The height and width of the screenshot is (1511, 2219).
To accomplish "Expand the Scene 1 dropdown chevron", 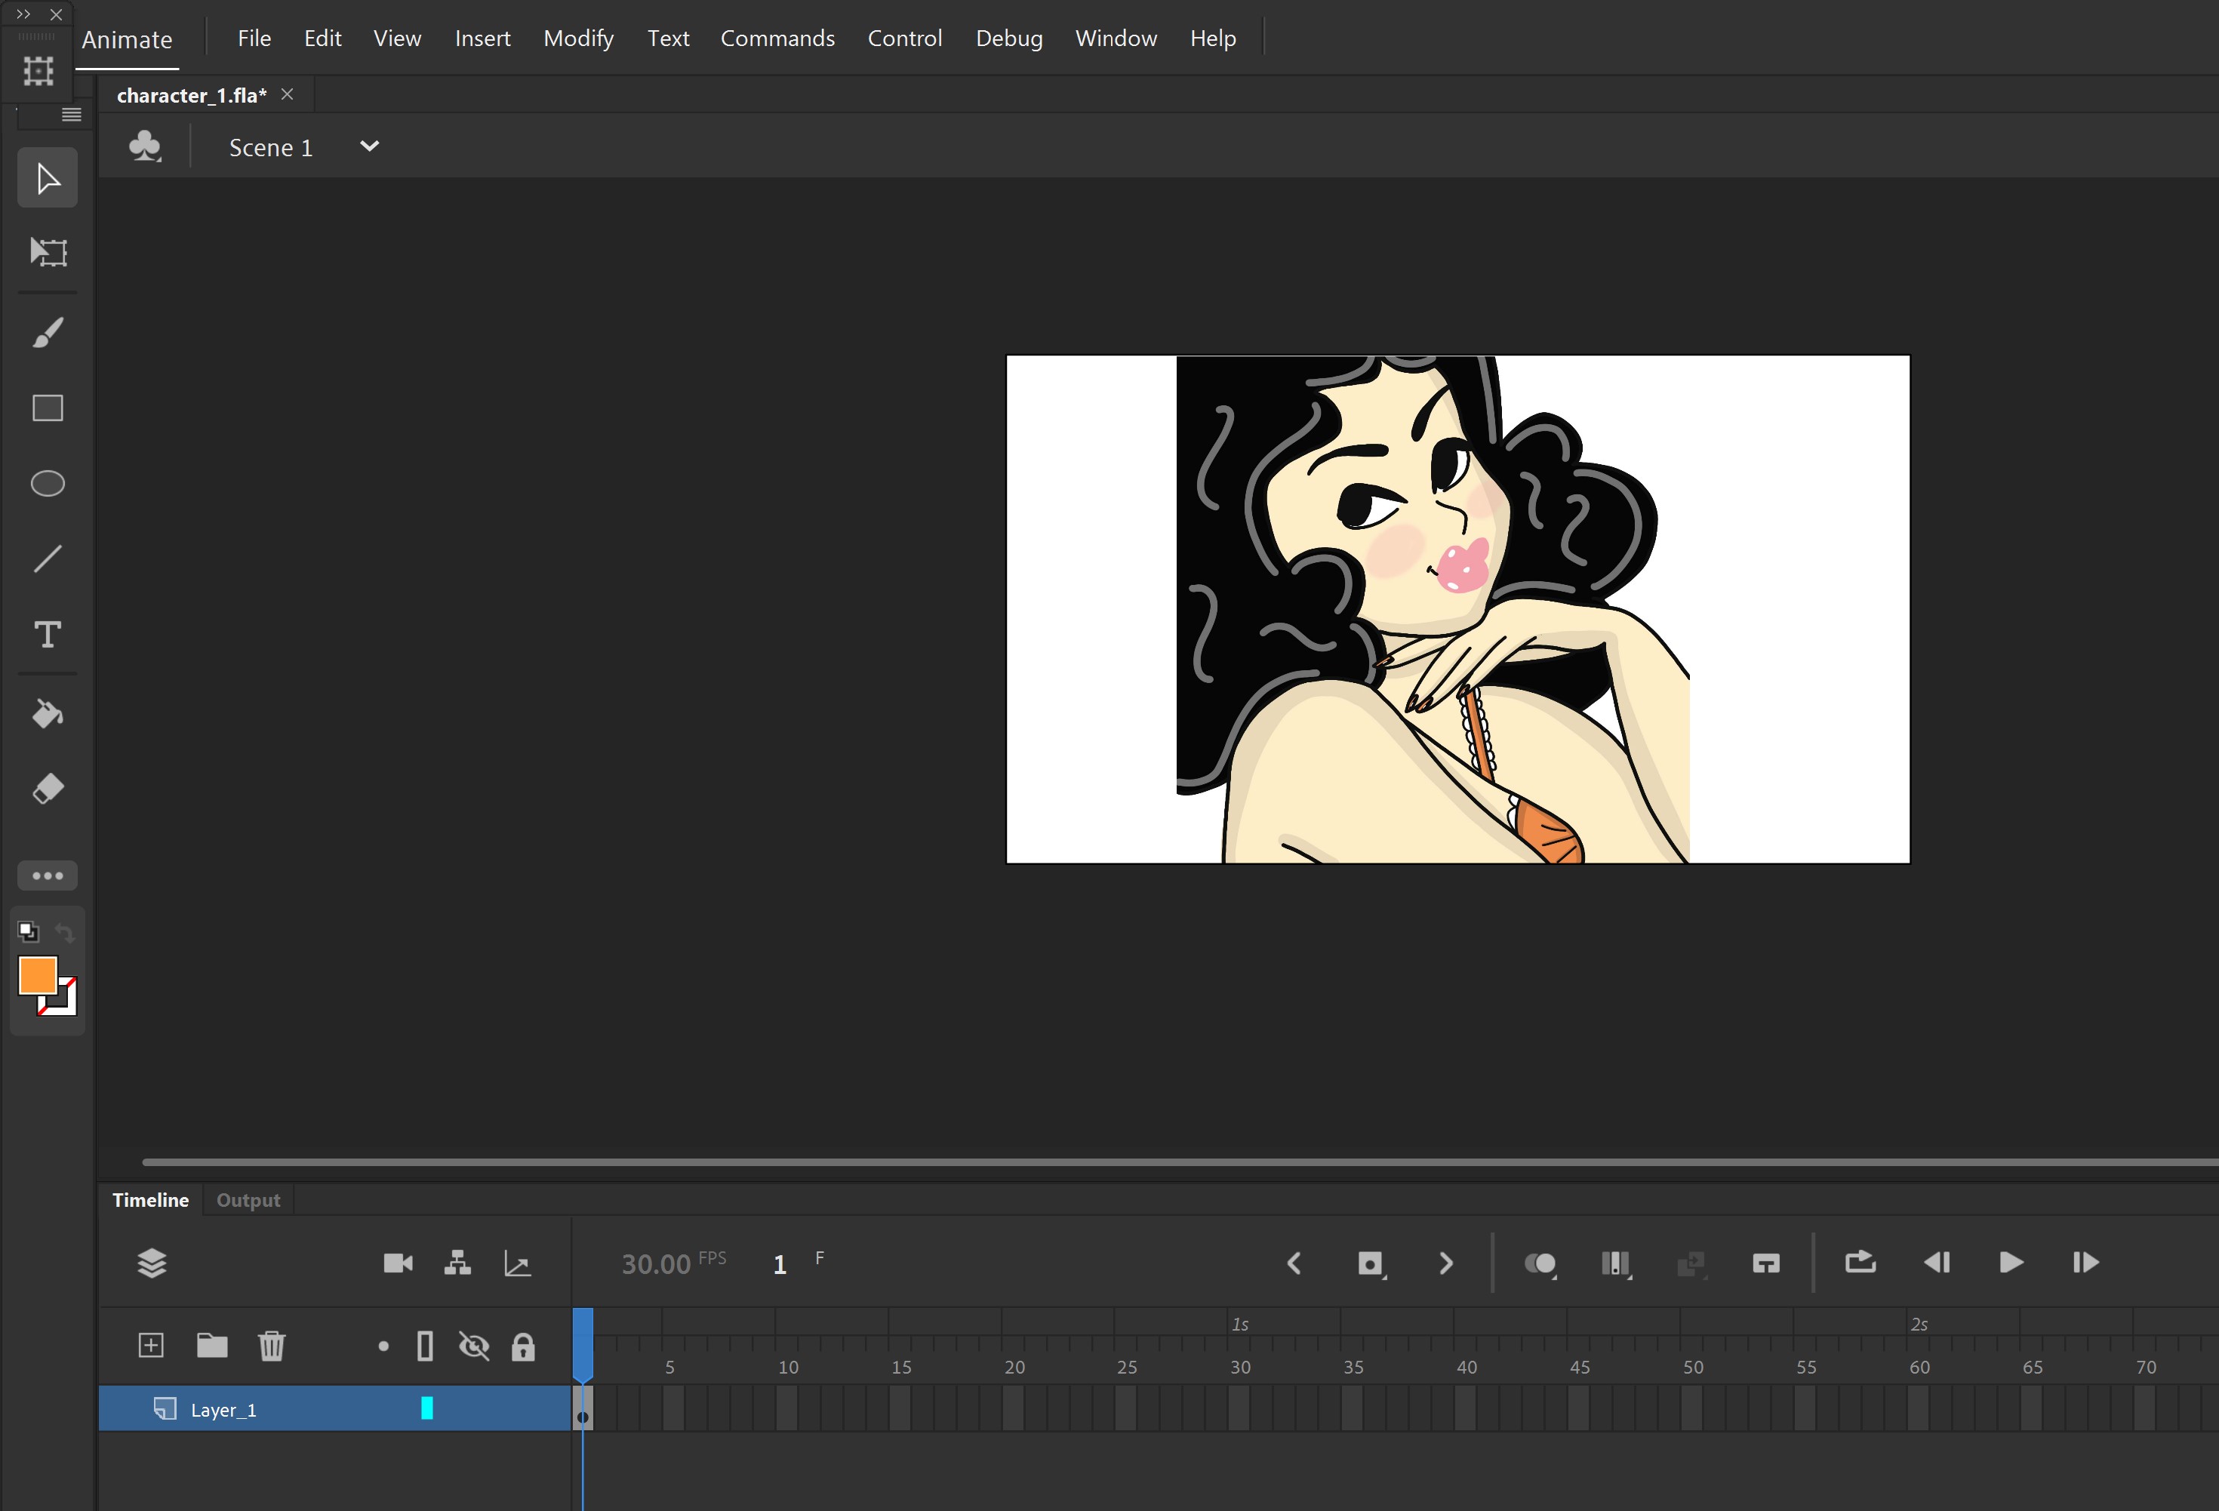I will tap(370, 146).
